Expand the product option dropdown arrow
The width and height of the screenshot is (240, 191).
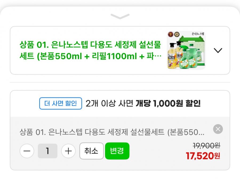(218, 50)
